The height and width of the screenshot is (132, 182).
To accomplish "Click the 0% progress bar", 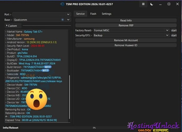I will point(94,128).
